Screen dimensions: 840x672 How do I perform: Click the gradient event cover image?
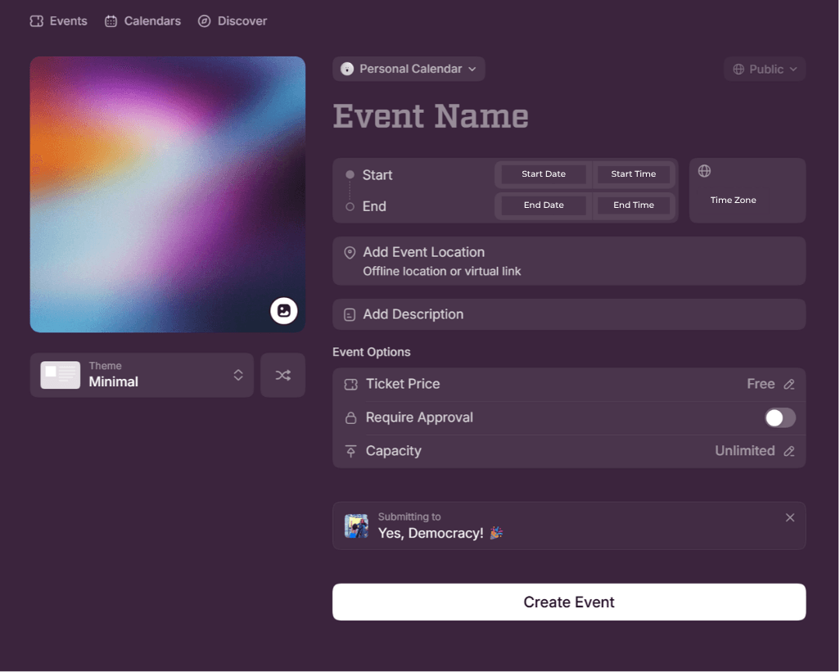(x=168, y=194)
